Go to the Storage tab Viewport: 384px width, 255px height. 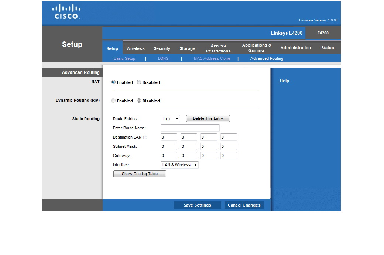tap(187, 48)
